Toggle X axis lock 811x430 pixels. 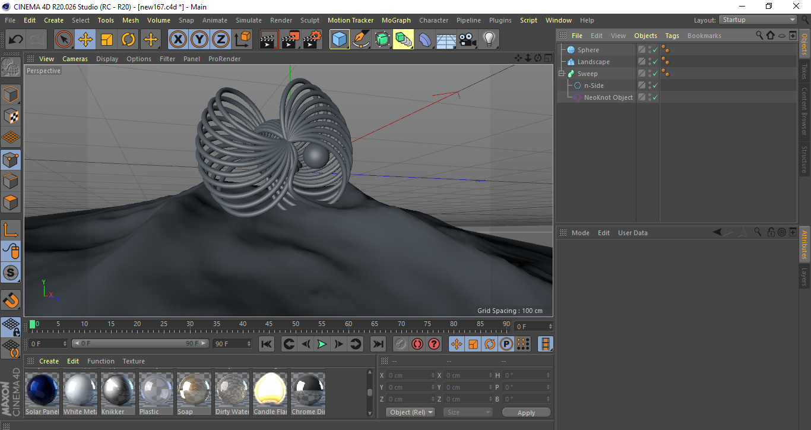click(178, 40)
